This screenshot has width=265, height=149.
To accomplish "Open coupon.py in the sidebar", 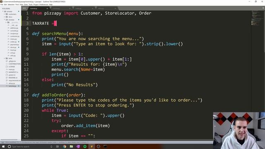I will pyautogui.click(x=14, y=34).
